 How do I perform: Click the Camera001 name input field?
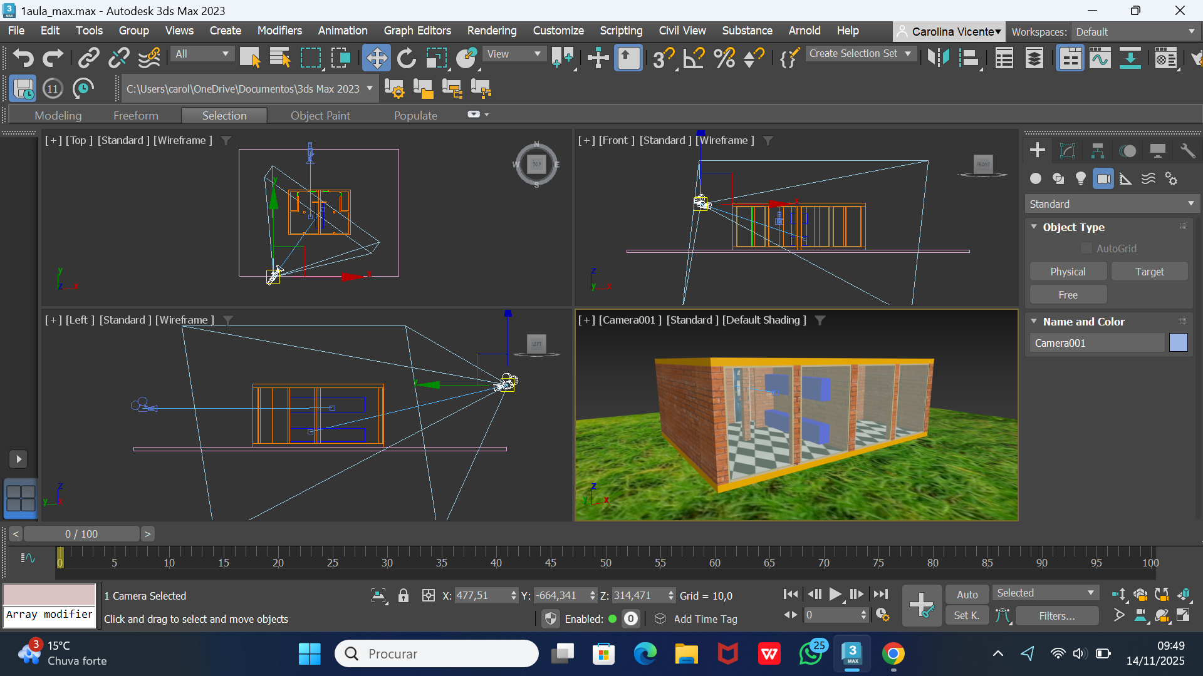coord(1096,343)
